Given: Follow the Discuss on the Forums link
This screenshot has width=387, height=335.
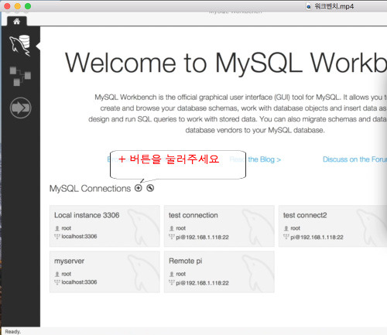Looking at the screenshot, I should pyautogui.click(x=354, y=159).
